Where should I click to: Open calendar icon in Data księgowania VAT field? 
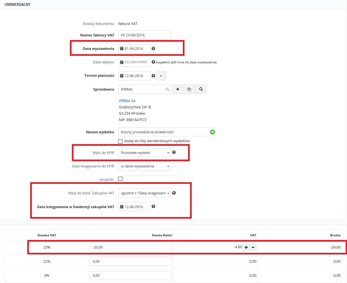coord(122,207)
